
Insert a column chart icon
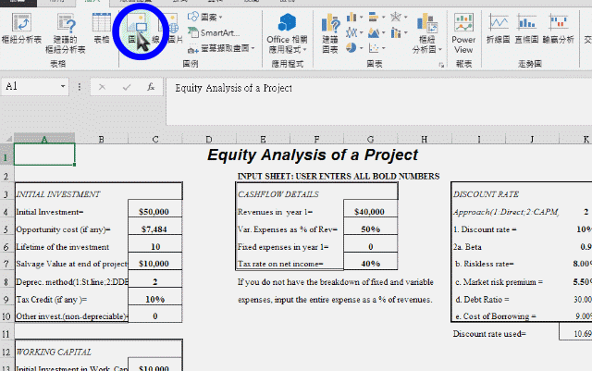351,17
